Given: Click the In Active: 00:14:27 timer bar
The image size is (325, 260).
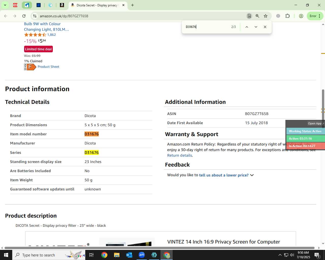Looking at the screenshot, I should (305, 146).
